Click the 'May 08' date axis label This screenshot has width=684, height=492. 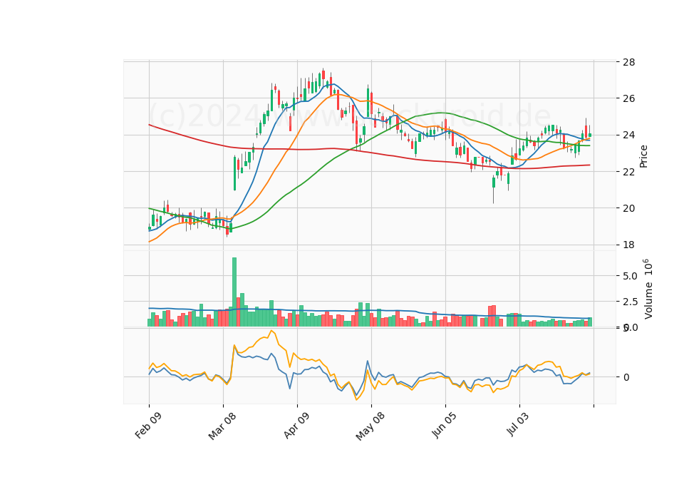[370, 426]
